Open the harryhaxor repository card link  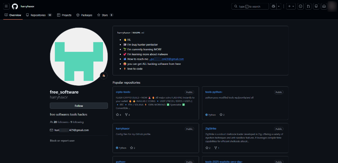[x=123, y=129]
